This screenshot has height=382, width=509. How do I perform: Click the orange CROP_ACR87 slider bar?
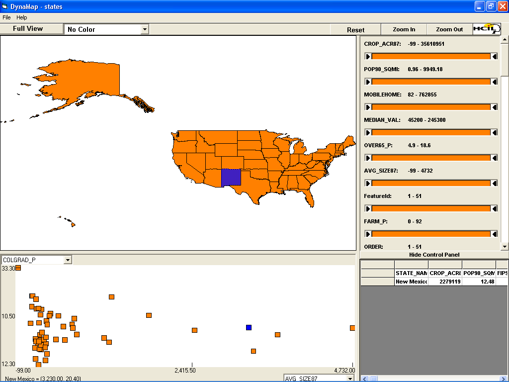(431, 57)
